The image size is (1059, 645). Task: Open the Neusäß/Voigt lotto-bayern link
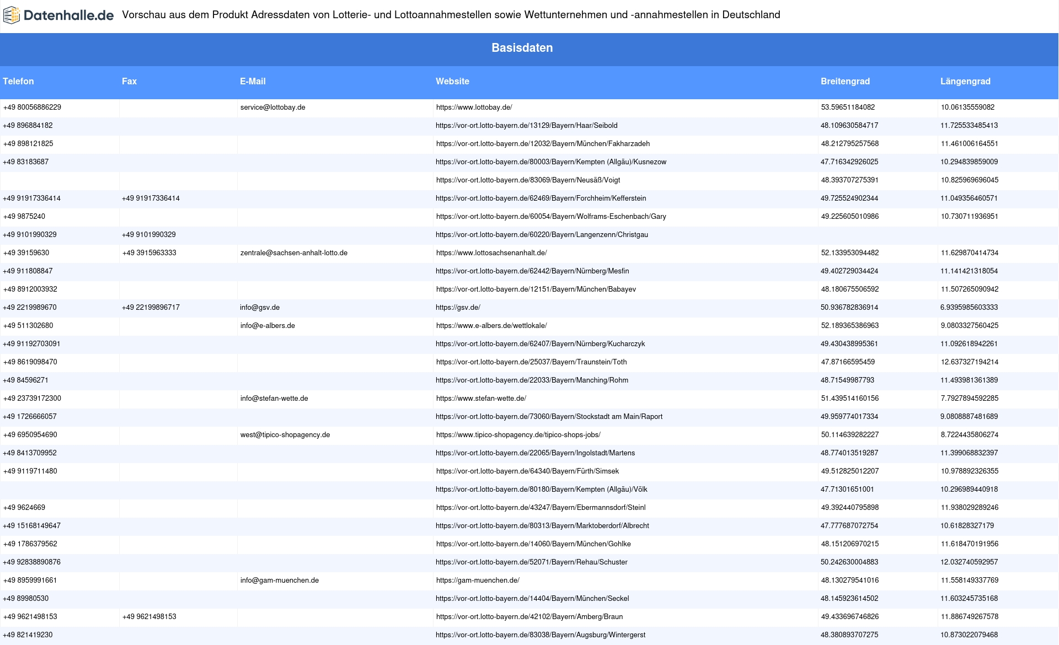coord(528,180)
